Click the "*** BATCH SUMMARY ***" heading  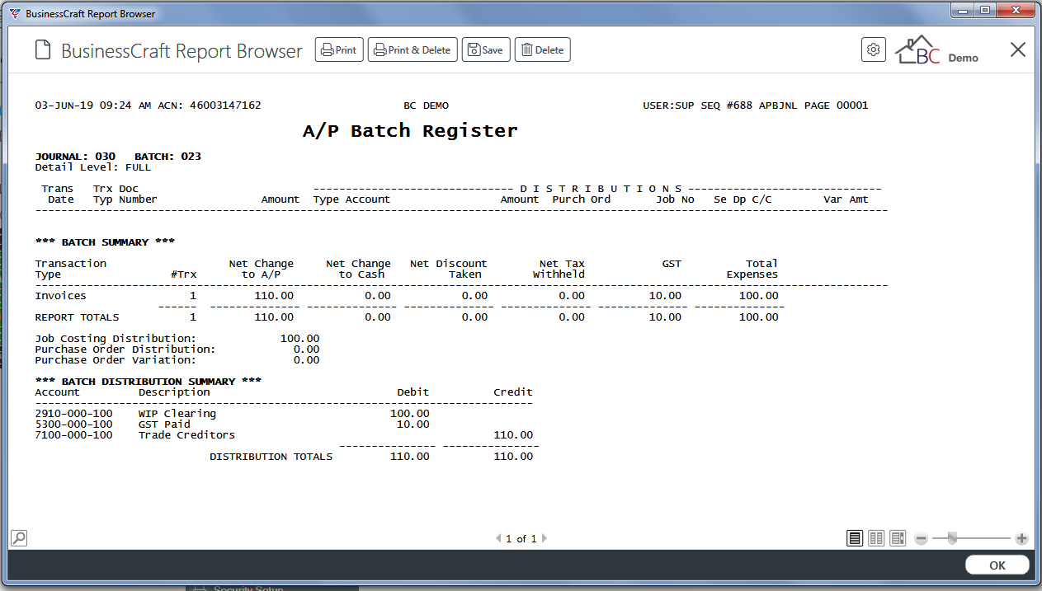tap(106, 242)
